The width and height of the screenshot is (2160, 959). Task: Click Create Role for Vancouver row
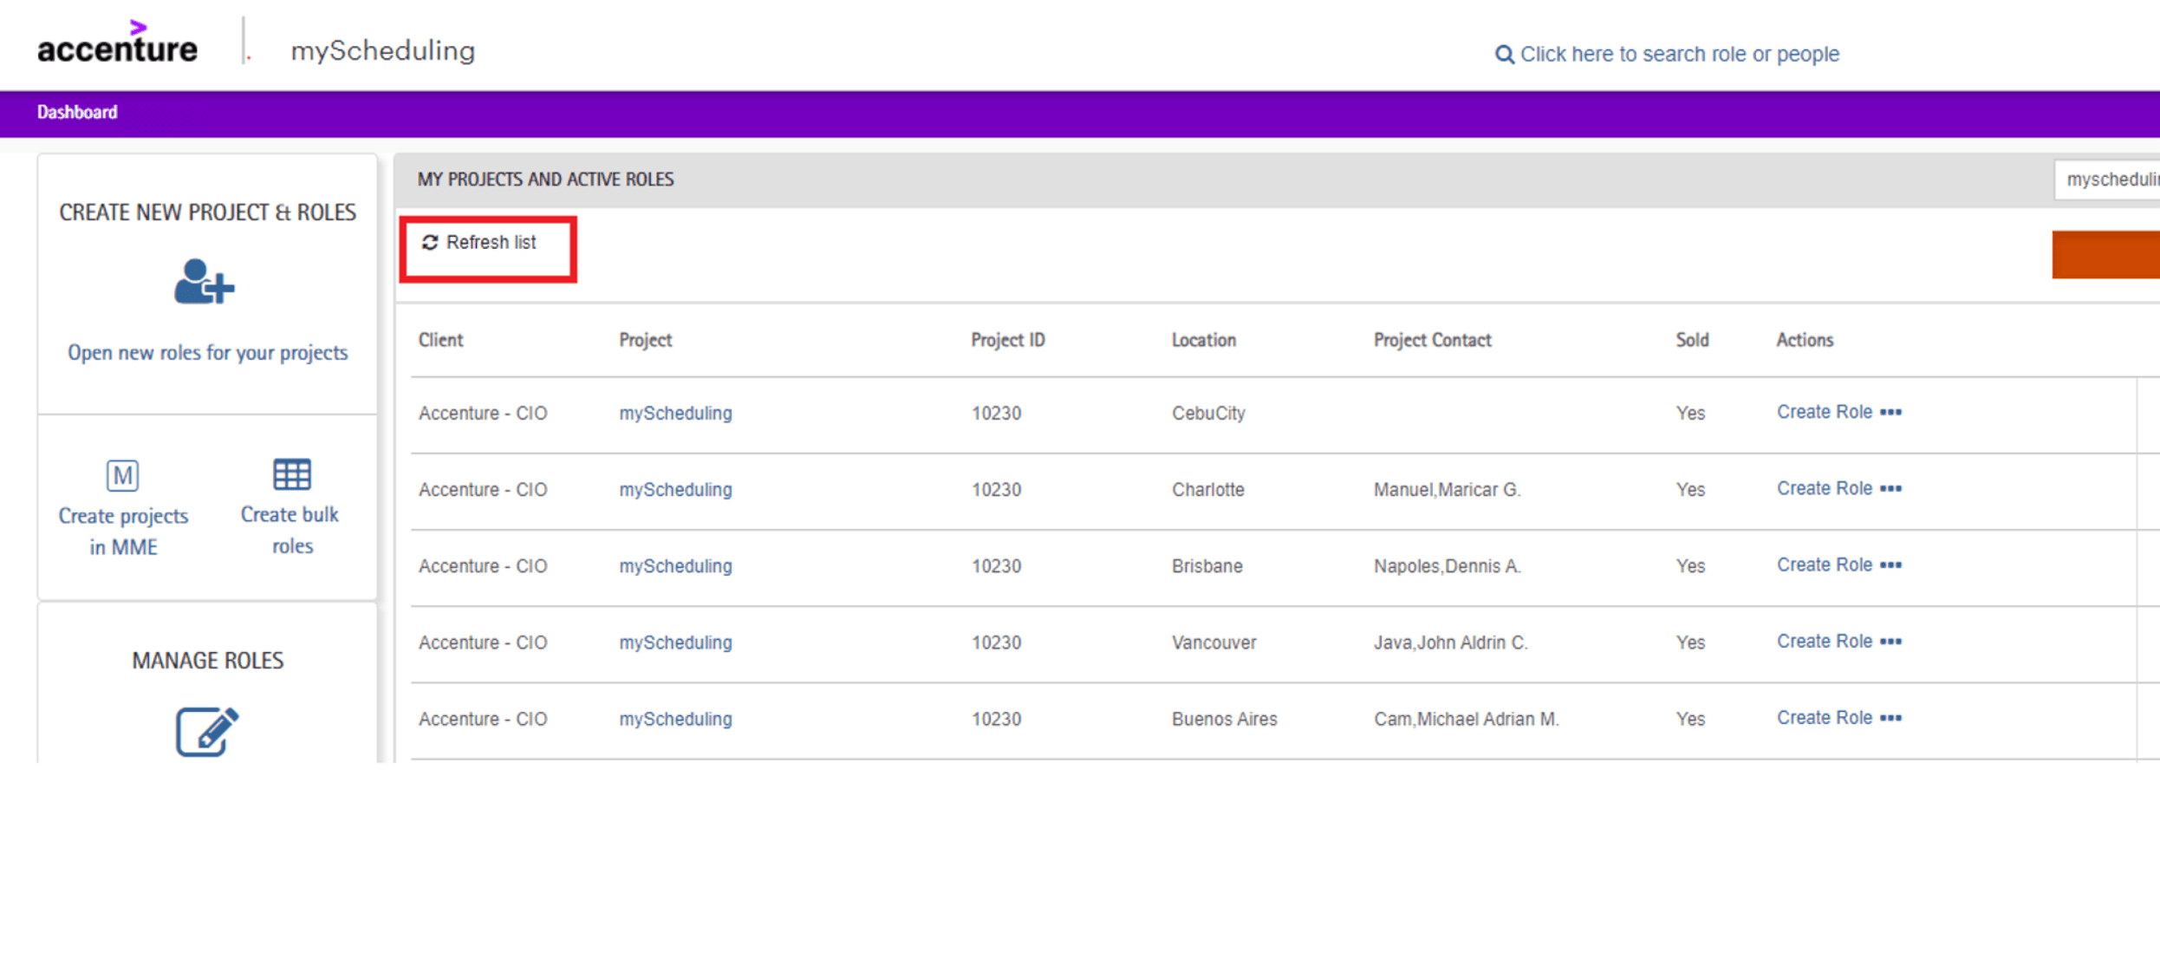point(1825,641)
